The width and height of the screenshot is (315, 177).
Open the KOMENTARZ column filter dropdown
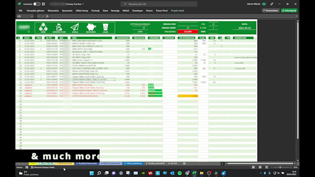click(255, 38)
